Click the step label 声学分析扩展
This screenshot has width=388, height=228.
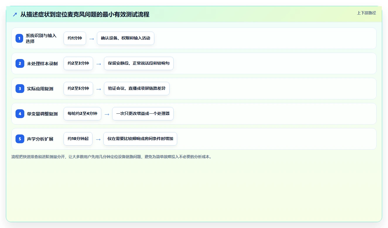point(40,139)
